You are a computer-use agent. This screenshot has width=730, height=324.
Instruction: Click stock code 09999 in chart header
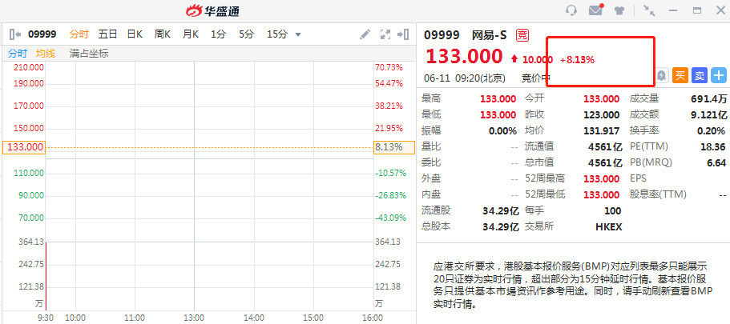click(42, 34)
